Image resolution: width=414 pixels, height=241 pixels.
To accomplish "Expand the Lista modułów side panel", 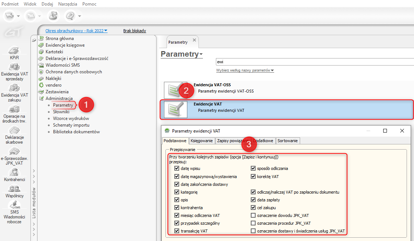I will (34, 203).
